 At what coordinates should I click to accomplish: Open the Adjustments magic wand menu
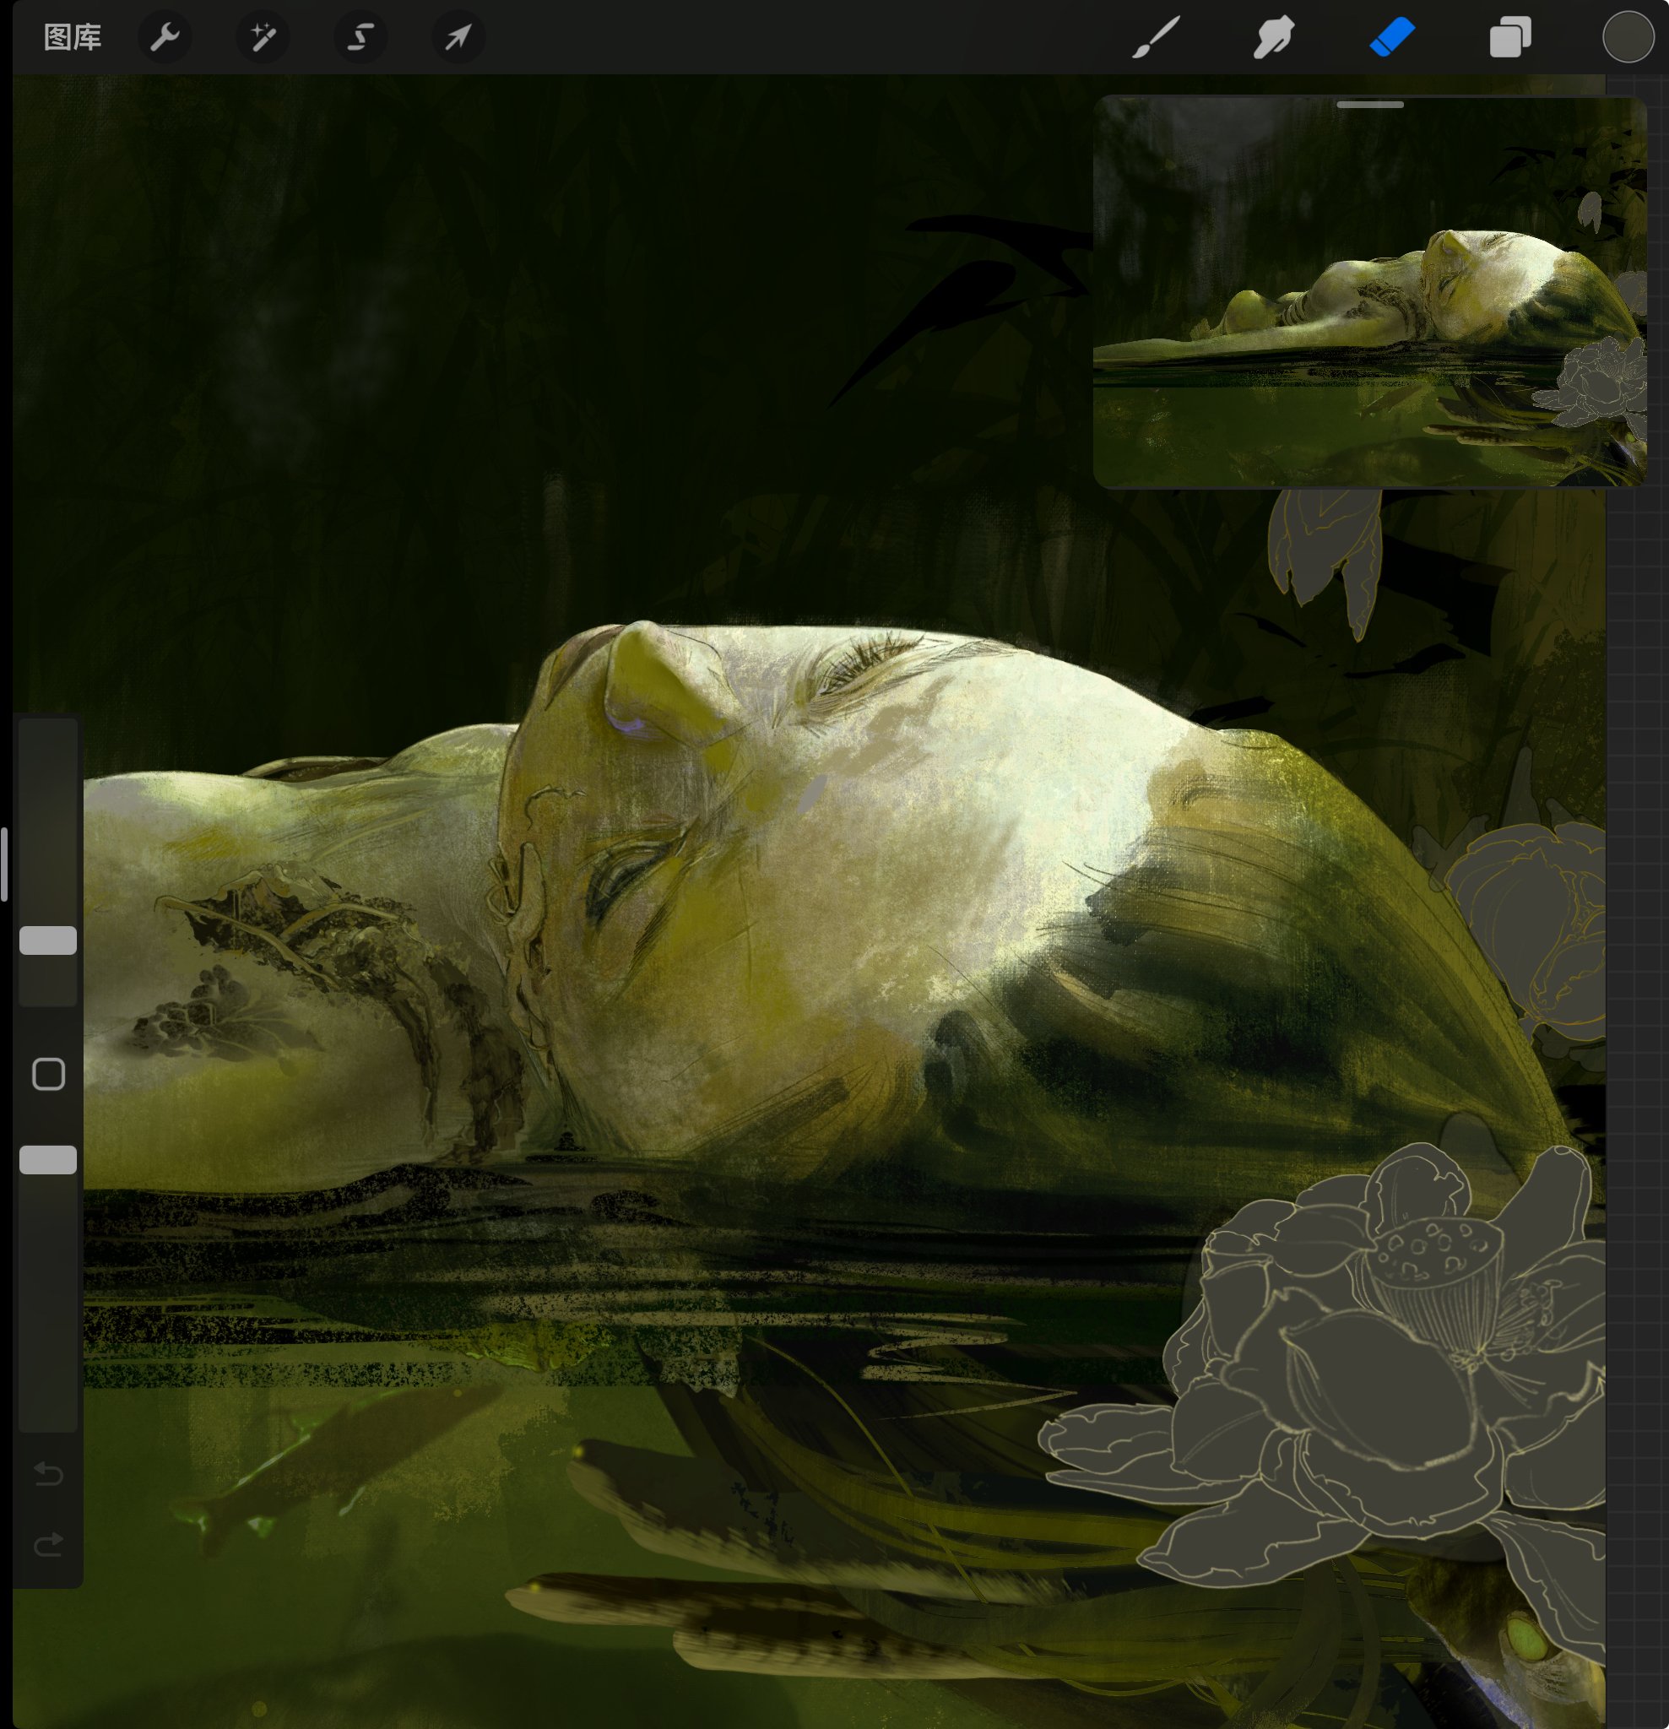(262, 37)
